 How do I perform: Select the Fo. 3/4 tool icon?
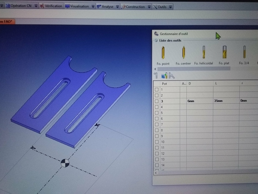[244, 52]
